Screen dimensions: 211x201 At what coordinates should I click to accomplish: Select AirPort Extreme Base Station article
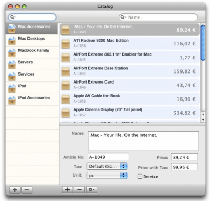(x=130, y=71)
